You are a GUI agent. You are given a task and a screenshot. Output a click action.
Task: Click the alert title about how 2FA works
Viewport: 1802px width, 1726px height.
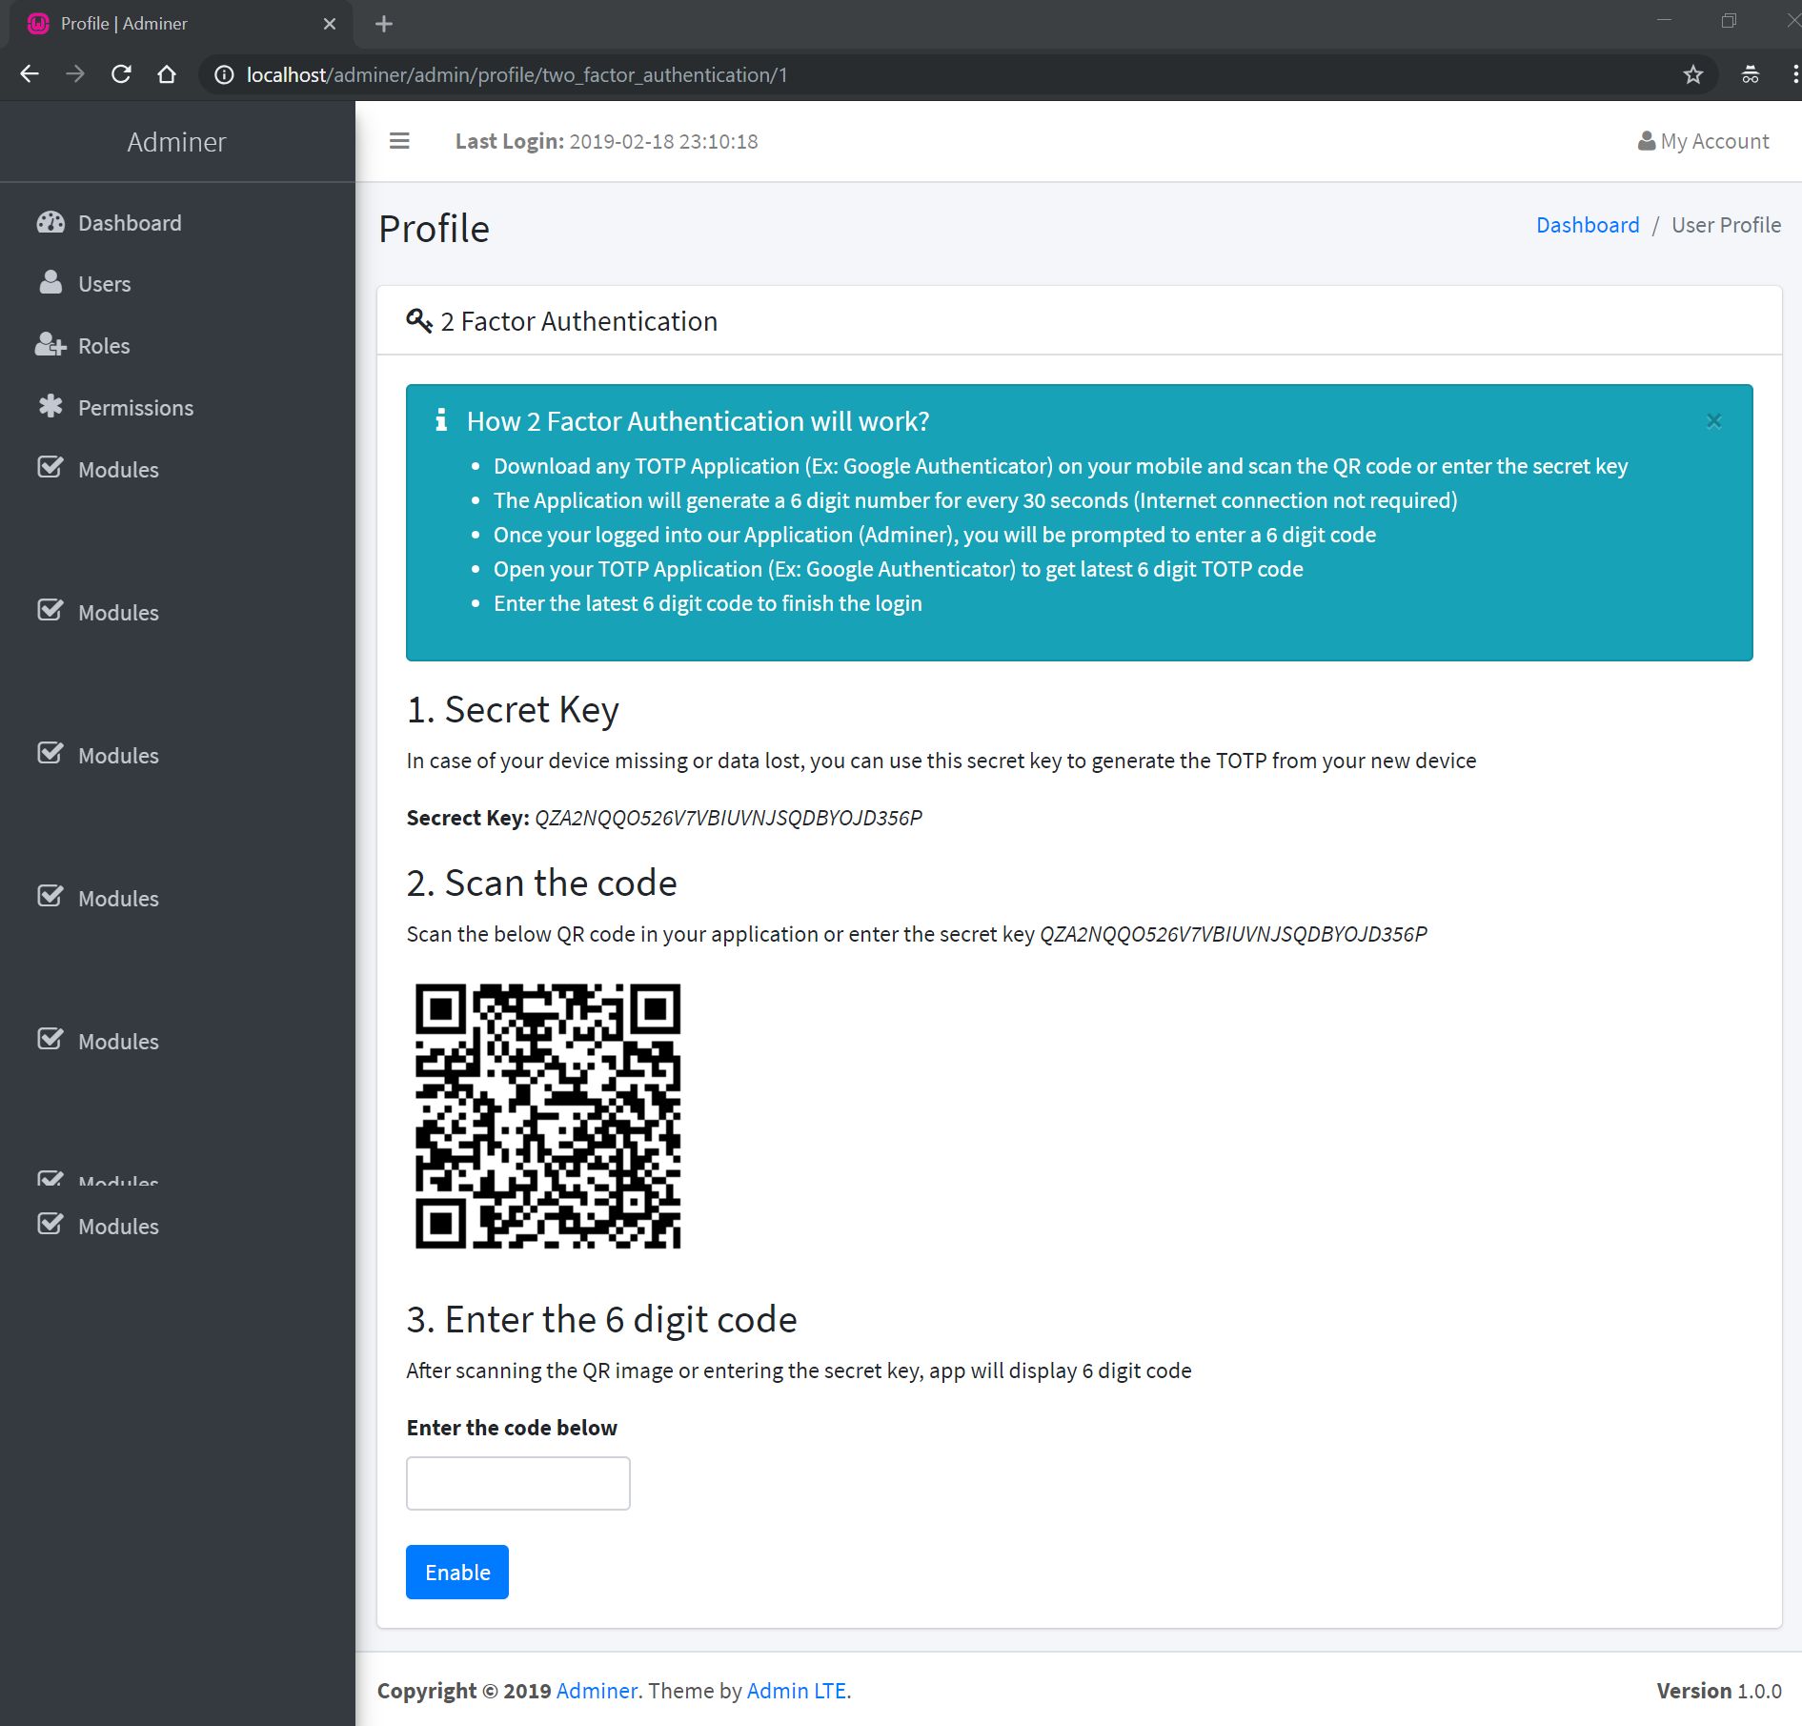point(698,421)
